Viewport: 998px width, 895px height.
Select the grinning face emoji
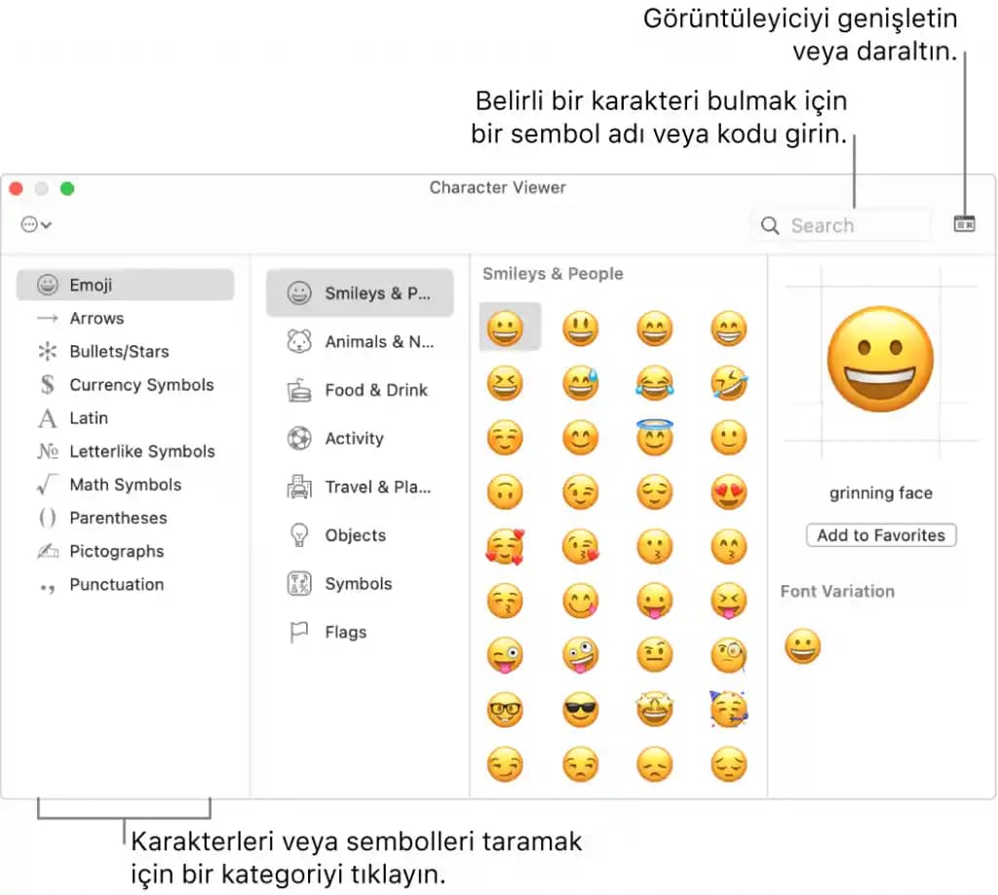coord(509,327)
